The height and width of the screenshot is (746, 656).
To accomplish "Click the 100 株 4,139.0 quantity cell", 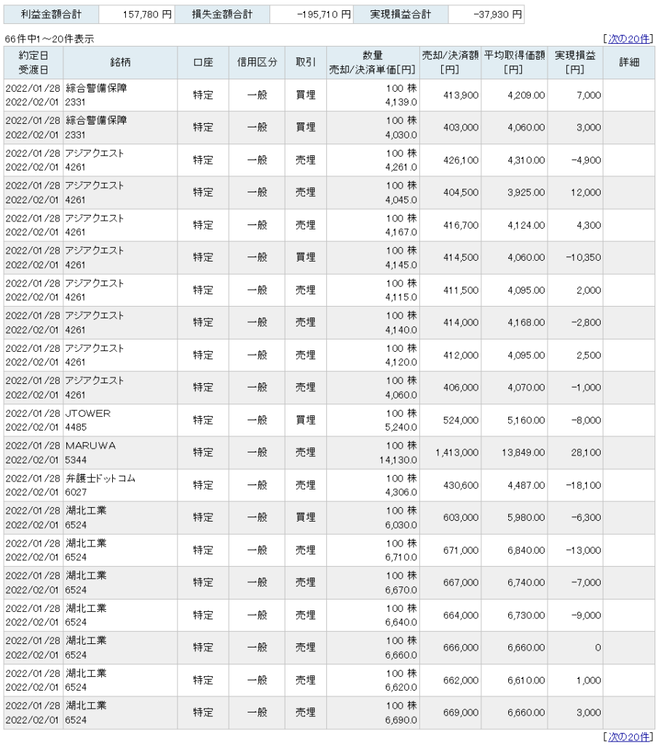I will pos(373,95).
